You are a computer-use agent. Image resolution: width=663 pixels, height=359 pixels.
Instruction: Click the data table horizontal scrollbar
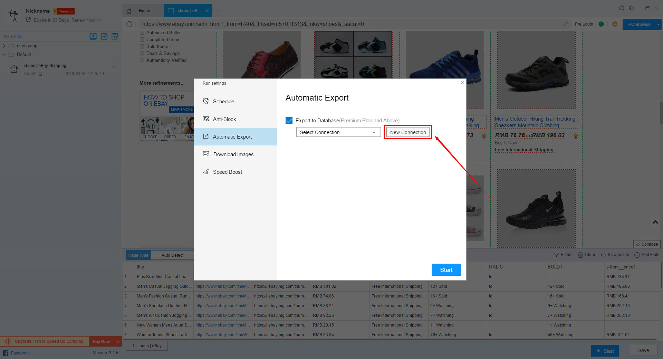(x=390, y=340)
